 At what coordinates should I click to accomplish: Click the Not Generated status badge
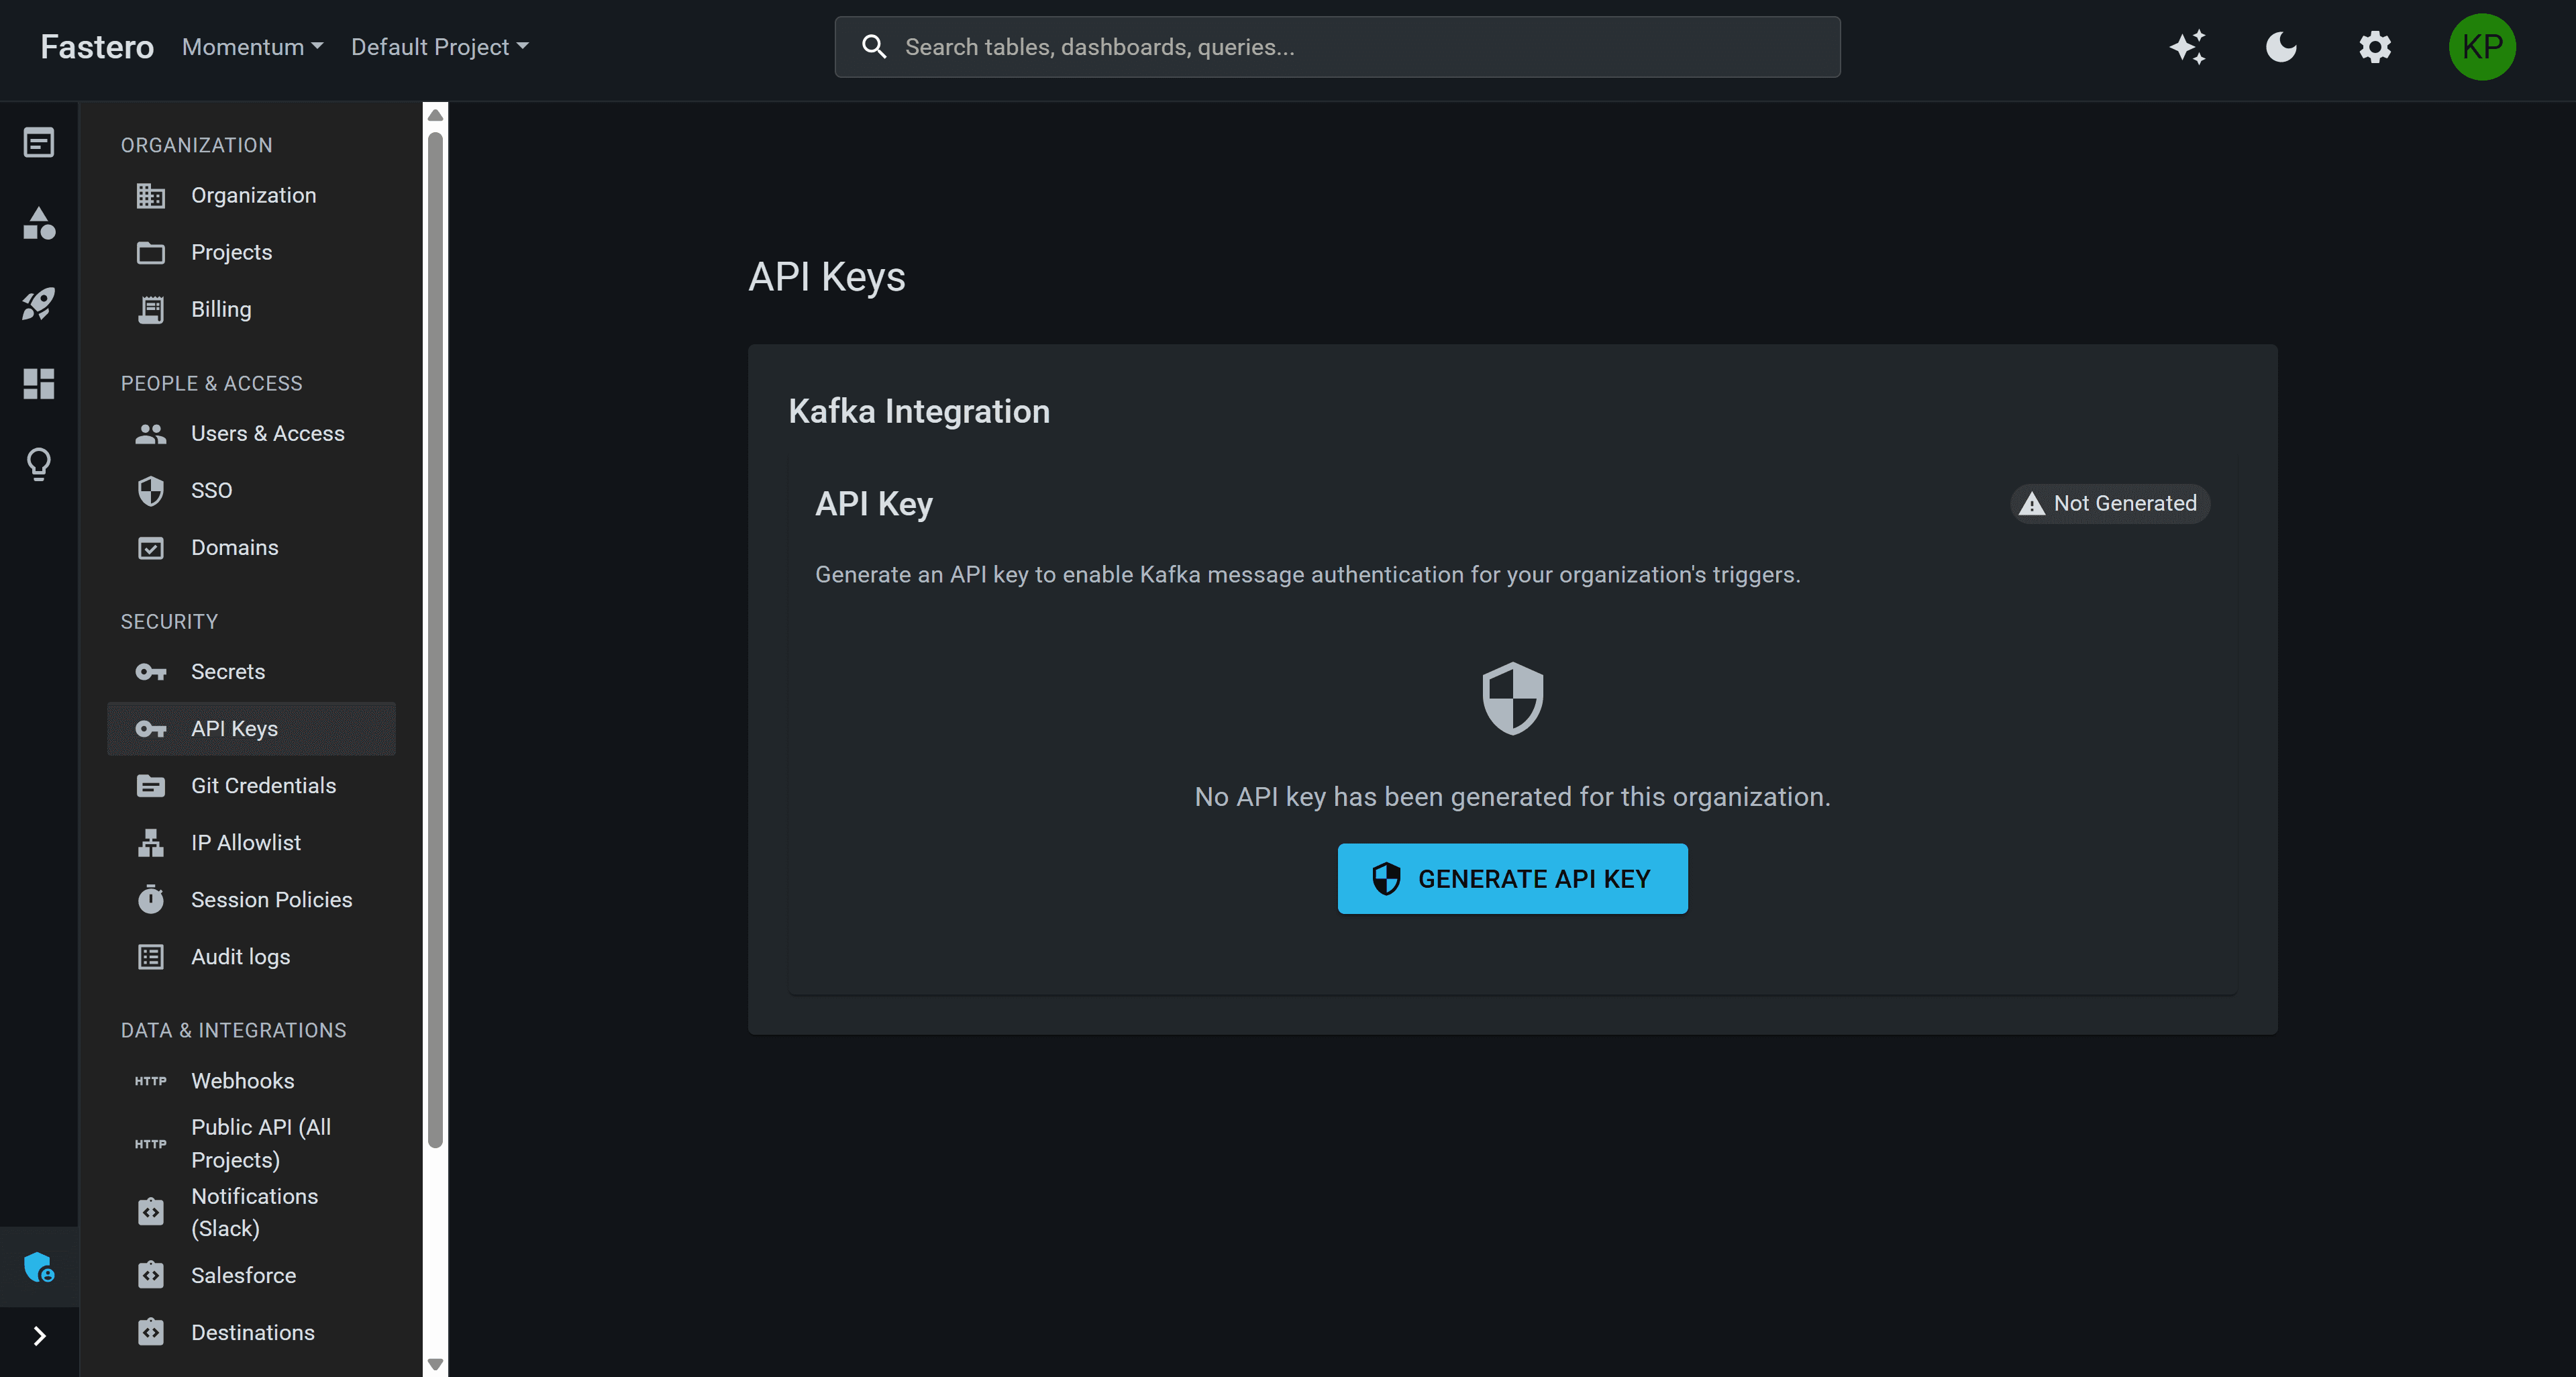click(2109, 503)
